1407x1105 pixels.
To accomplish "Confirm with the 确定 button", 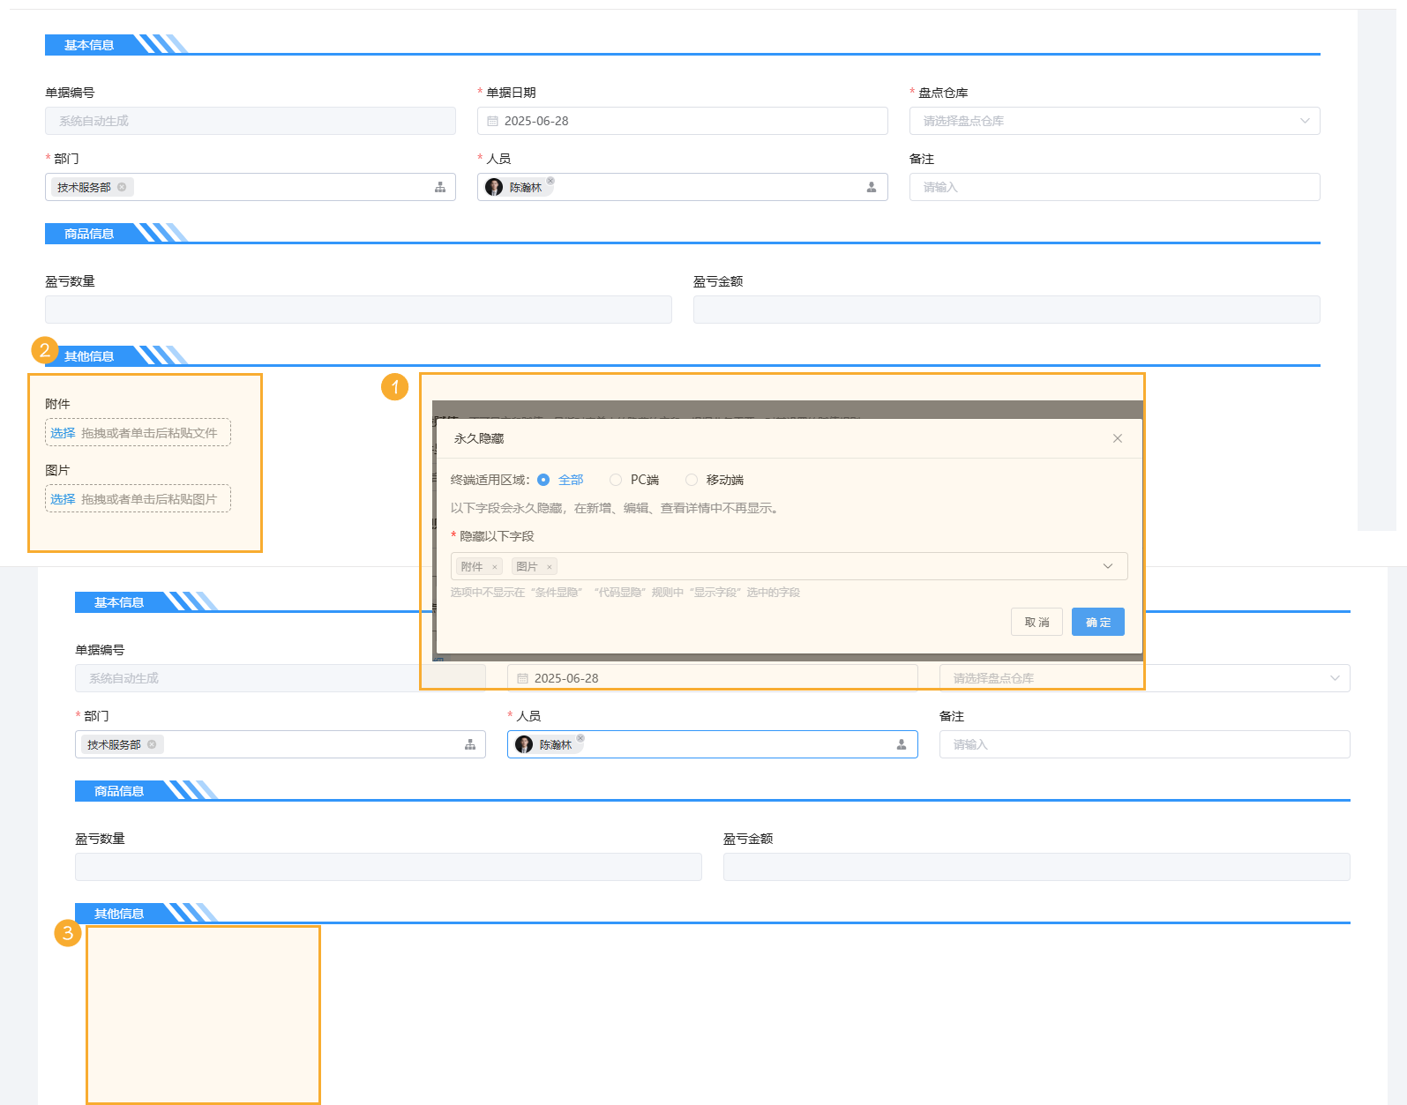I will pyautogui.click(x=1098, y=622).
